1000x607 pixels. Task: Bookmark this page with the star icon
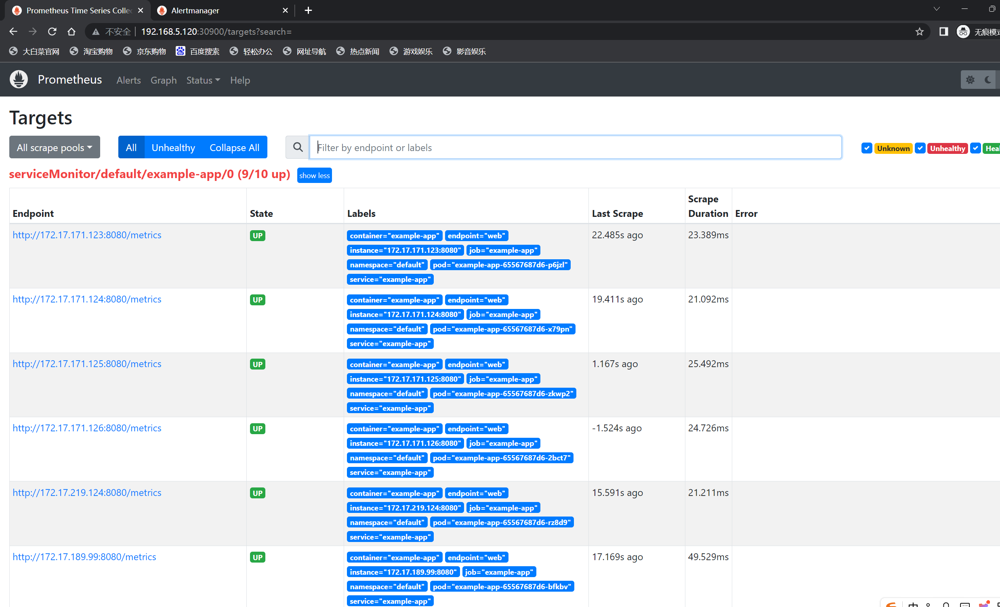point(919,32)
